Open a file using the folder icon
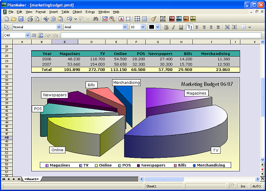Image resolution: width=266 pixels, height=191 pixels. pos(14,19)
